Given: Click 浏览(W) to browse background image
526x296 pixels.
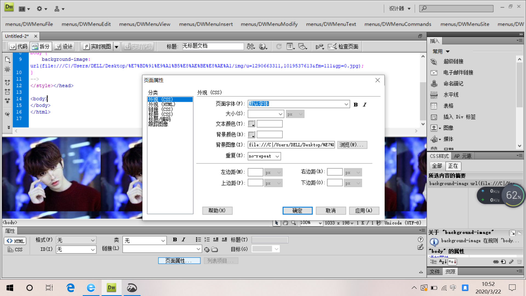Looking at the screenshot, I should tap(352, 145).
